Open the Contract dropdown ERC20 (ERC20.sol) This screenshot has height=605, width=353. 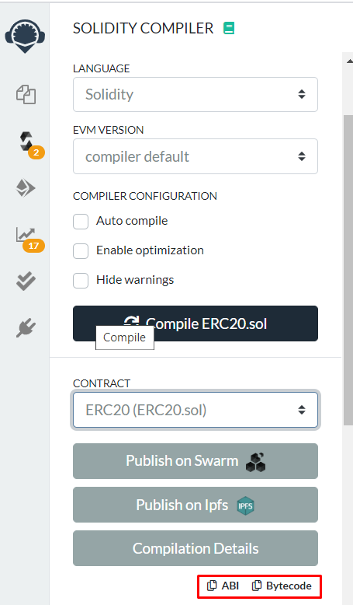(196, 410)
